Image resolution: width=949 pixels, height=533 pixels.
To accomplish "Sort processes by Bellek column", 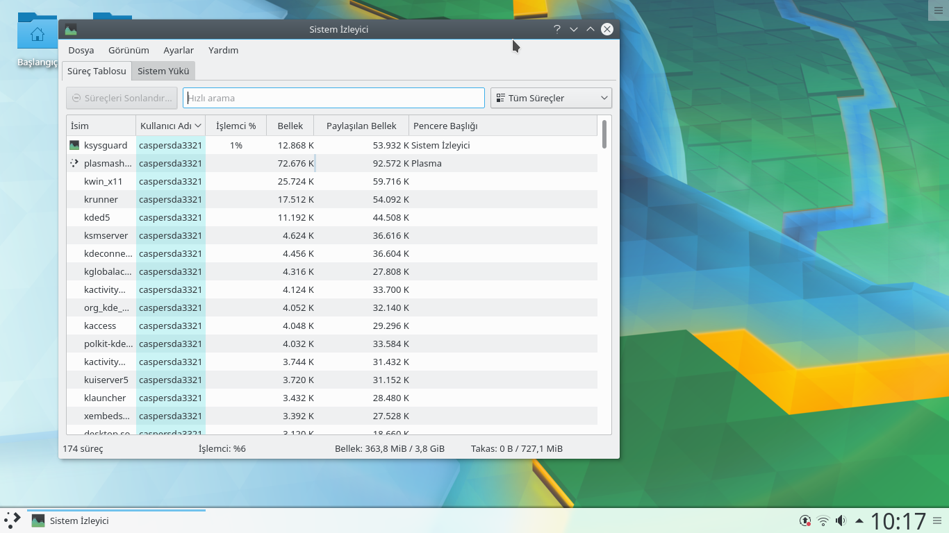I will 290,126.
